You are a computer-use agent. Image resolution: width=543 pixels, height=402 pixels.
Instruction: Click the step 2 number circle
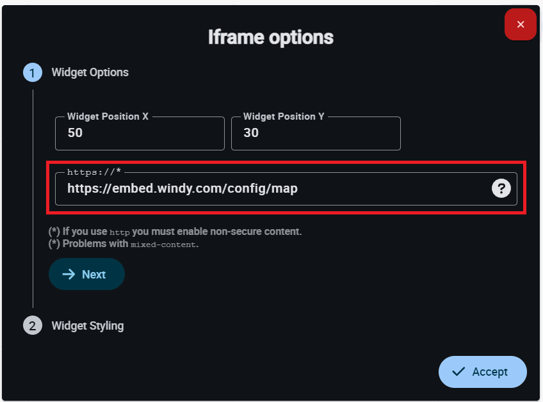pyautogui.click(x=33, y=326)
